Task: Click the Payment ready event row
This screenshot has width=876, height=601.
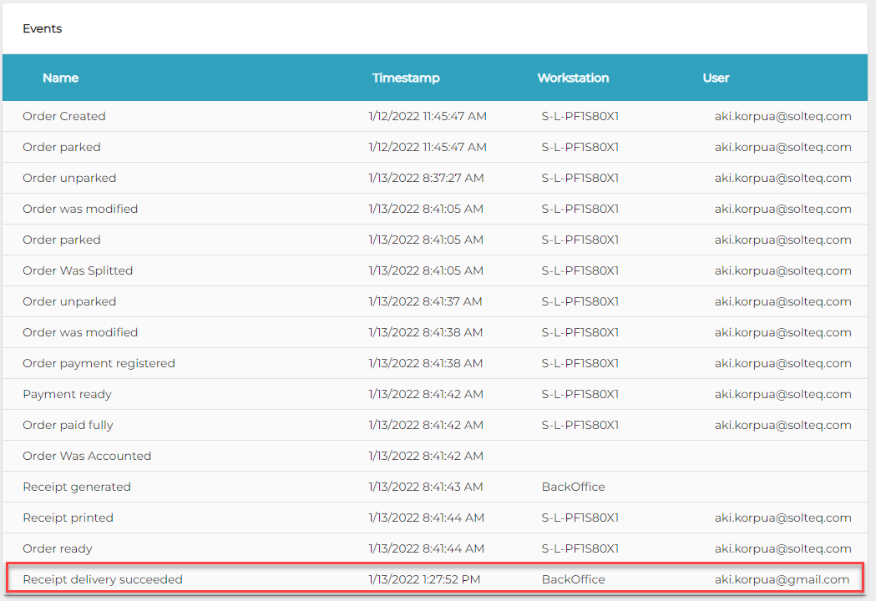Action: coord(67,394)
